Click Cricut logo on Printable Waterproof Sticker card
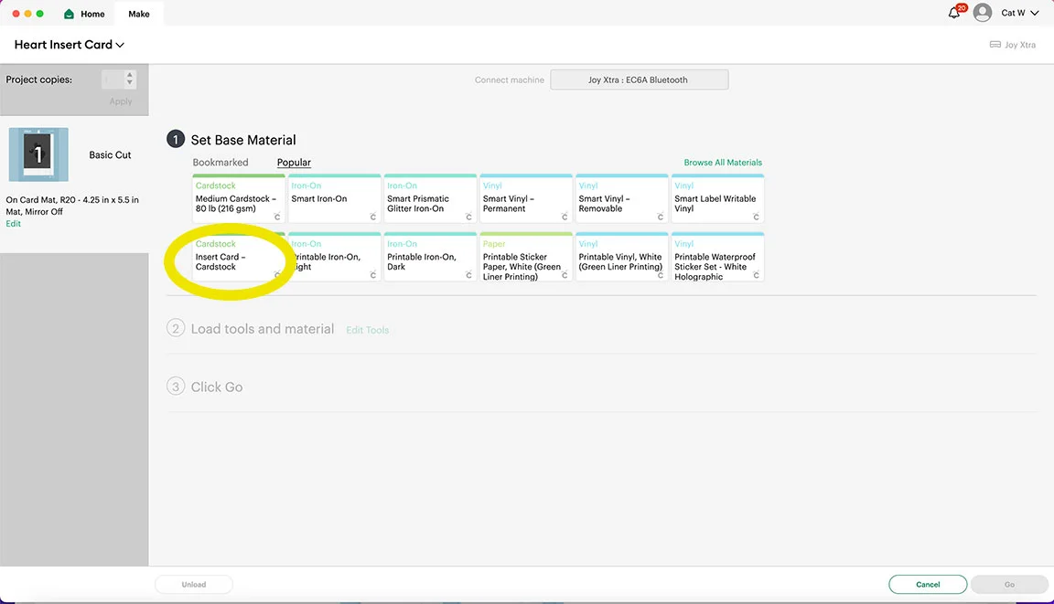1054x604 pixels. tap(757, 275)
